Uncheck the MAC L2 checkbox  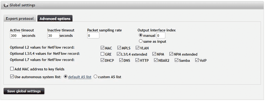click(102, 48)
